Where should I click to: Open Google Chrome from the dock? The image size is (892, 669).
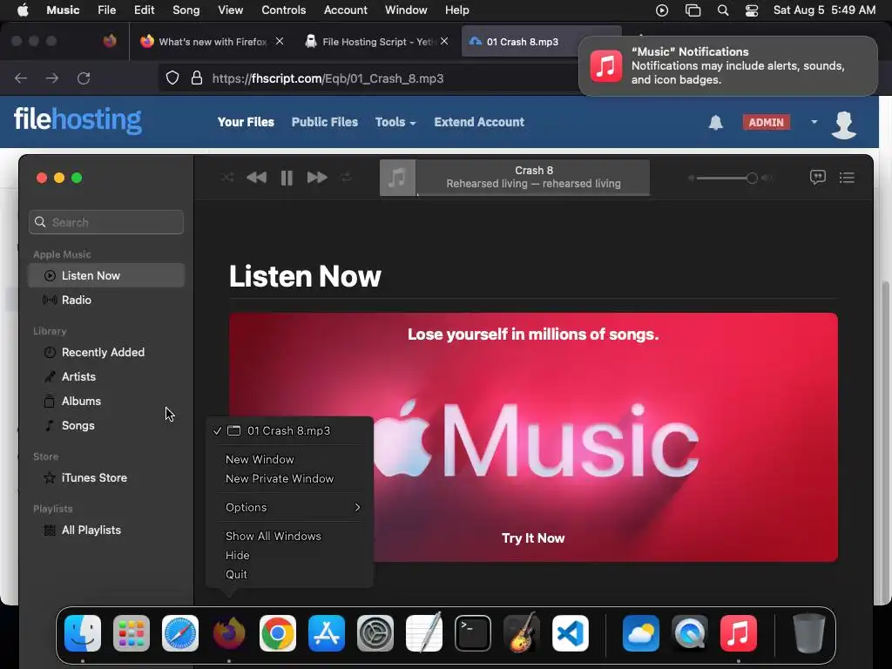pos(278,633)
